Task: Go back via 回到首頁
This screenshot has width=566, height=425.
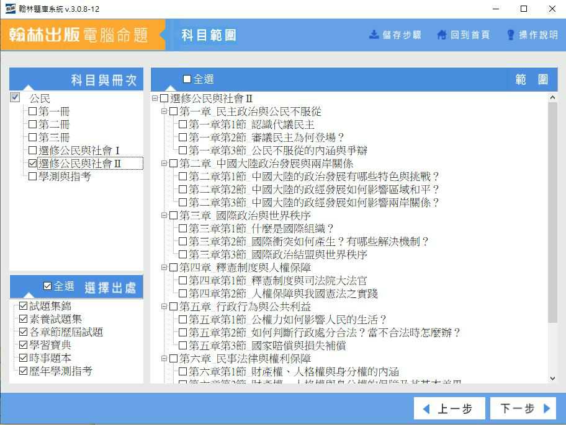Action: [x=464, y=35]
